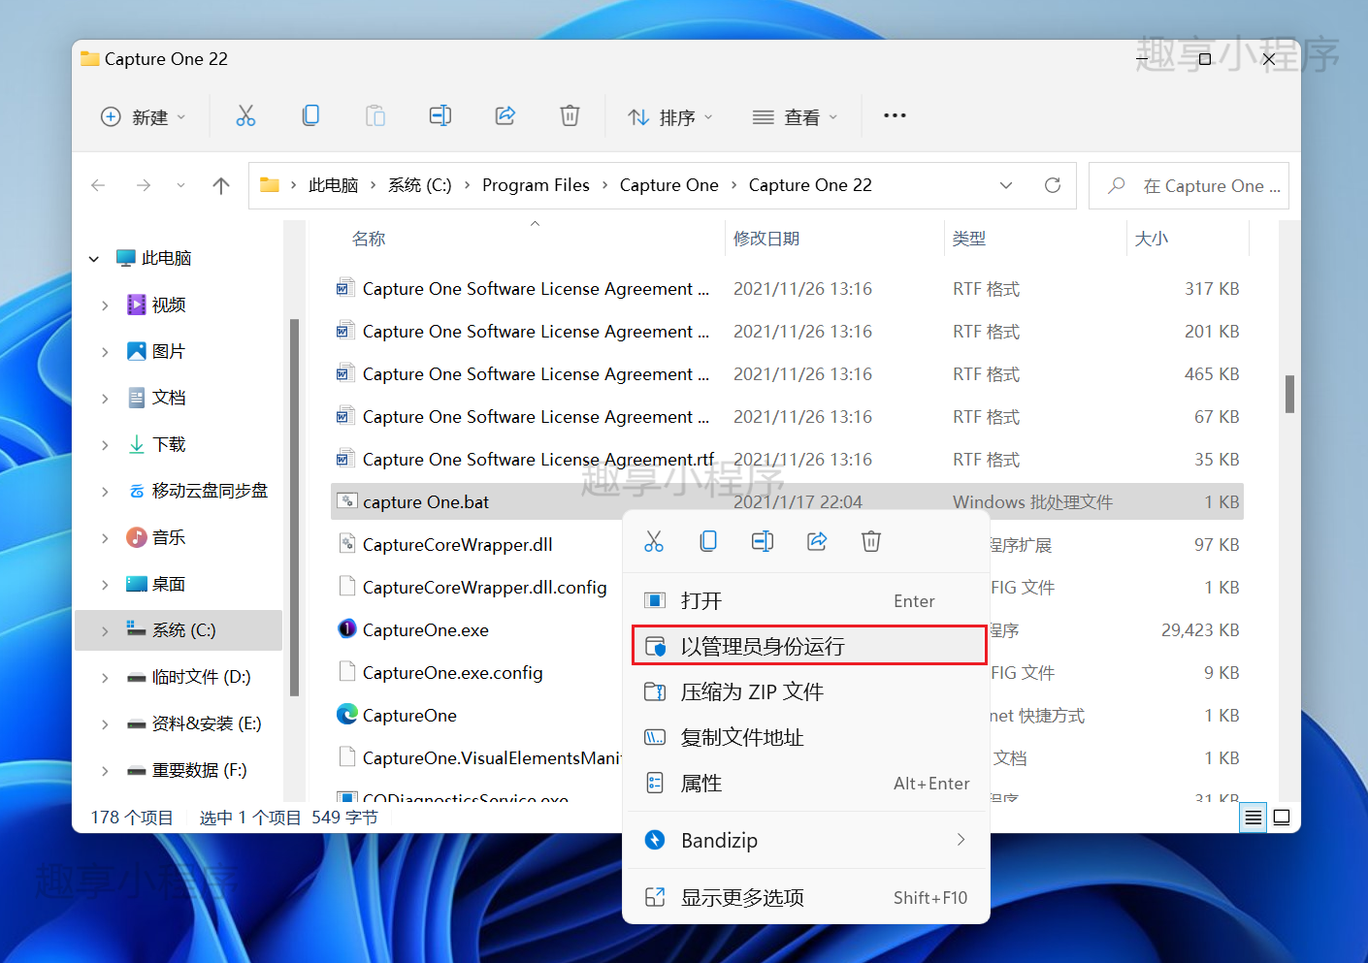1368x963 pixels.
Task: Open the 查看 (View) dropdown
Action: click(795, 117)
